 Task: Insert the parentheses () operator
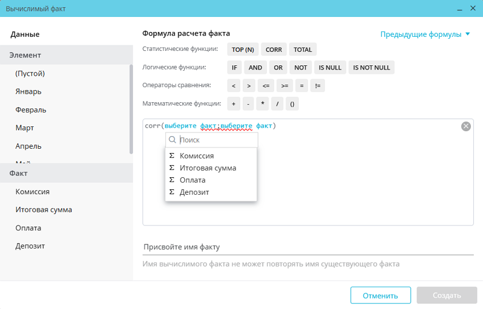click(x=292, y=104)
